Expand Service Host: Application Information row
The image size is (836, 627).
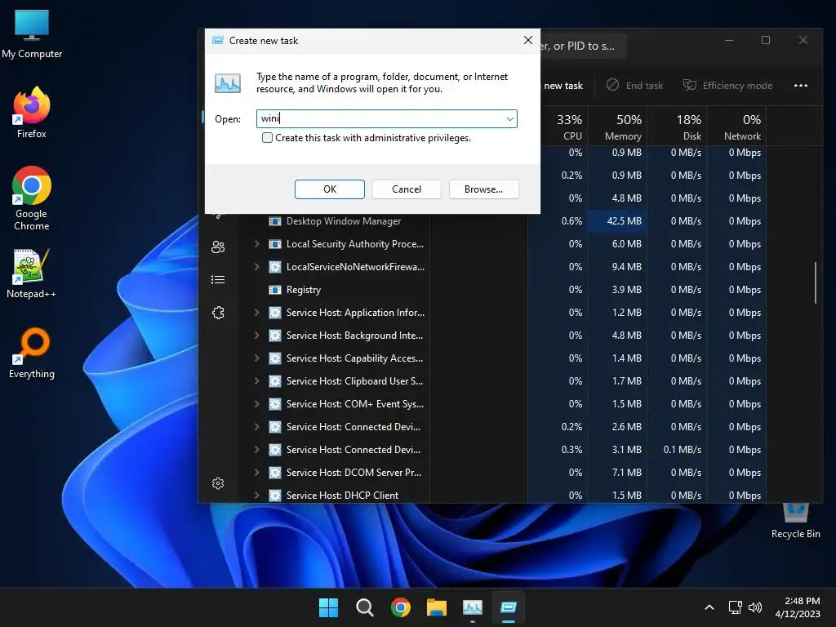256,313
